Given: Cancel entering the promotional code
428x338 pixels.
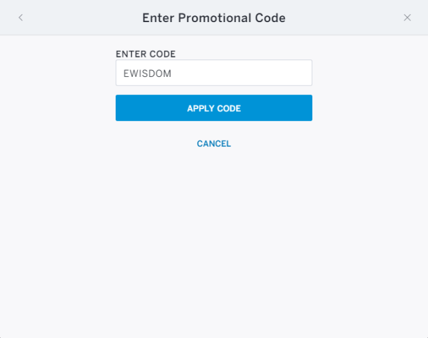Looking at the screenshot, I should pos(214,144).
